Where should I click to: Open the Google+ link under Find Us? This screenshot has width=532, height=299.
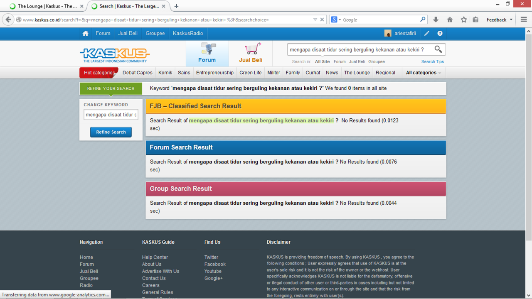coord(214,278)
